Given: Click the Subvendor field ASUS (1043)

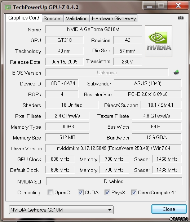Looking at the screenshot, I should 147,83.
